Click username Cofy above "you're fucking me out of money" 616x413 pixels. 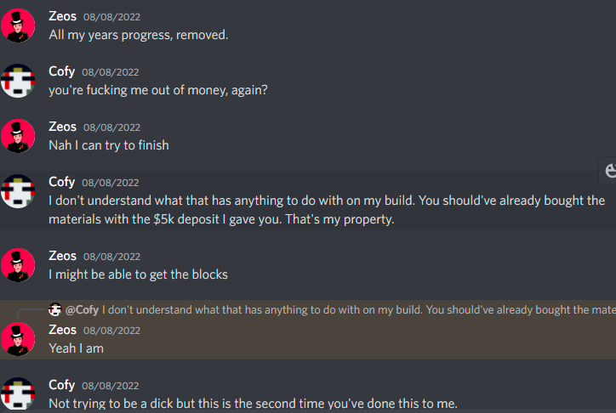(61, 71)
